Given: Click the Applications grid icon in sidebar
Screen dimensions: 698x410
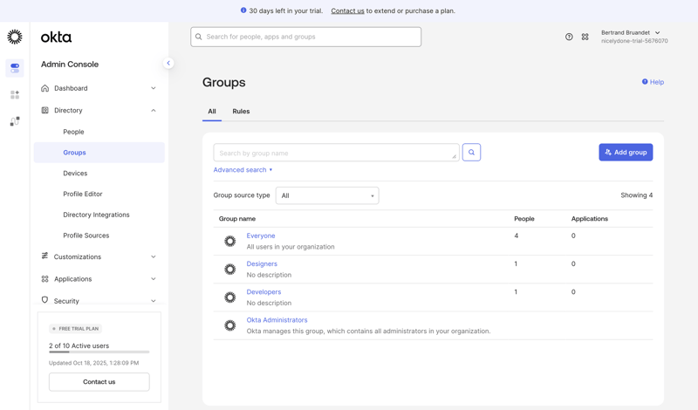Looking at the screenshot, I should tap(45, 279).
